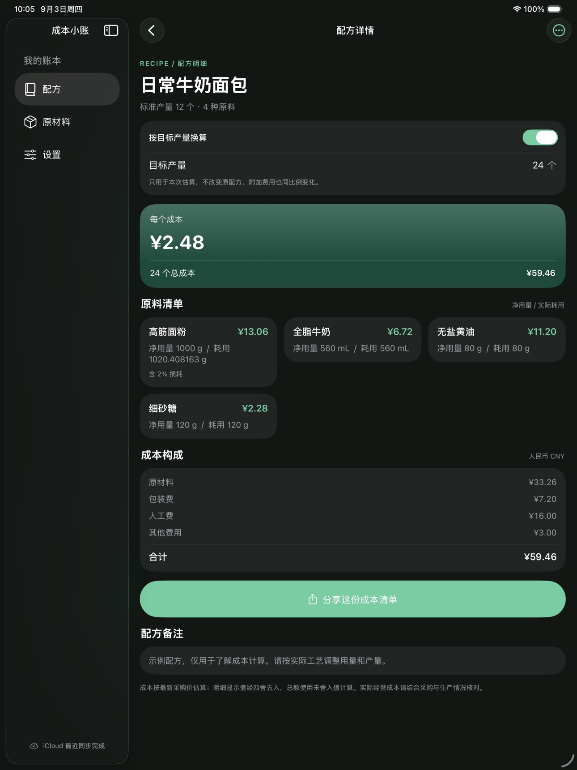Tap 分享这份成本清单 button
This screenshot has width=577, height=770.
(352, 599)
